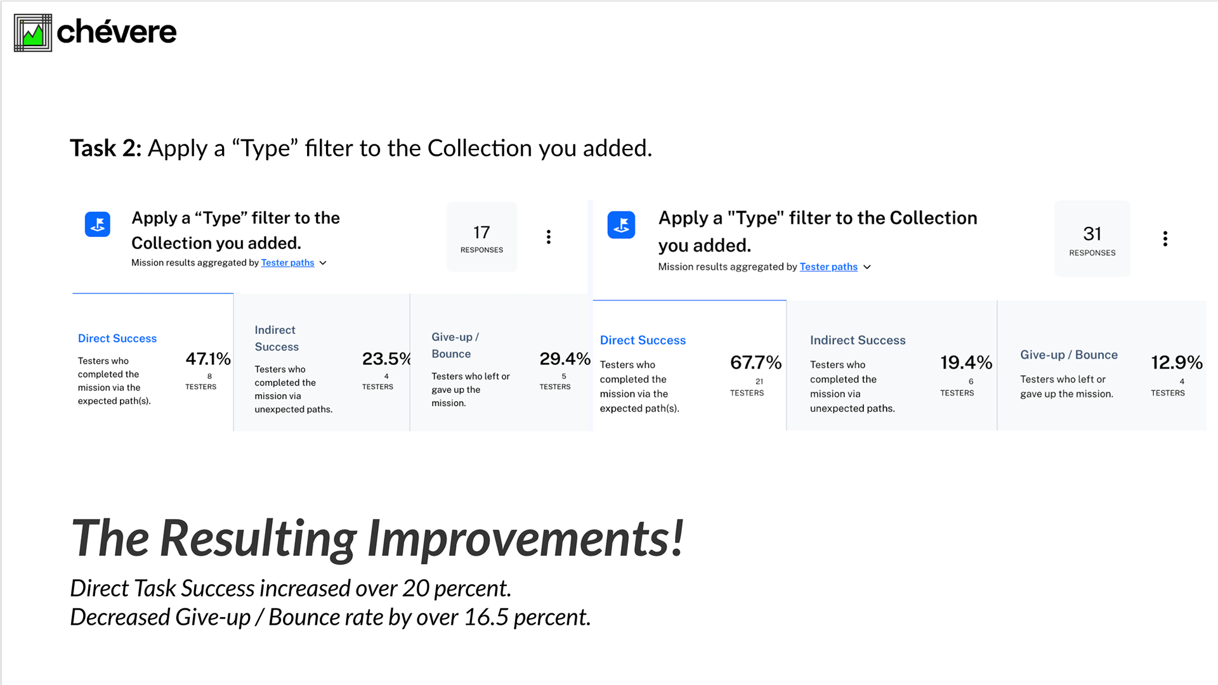Click The Resulting Improvements heading
The image size is (1218, 685).
(x=377, y=539)
